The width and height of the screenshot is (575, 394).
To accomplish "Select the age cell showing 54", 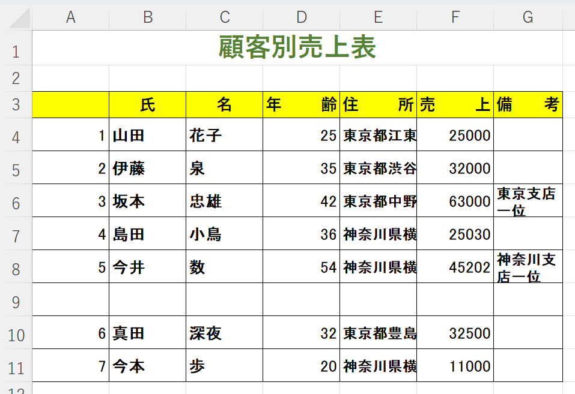I will click(301, 267).
